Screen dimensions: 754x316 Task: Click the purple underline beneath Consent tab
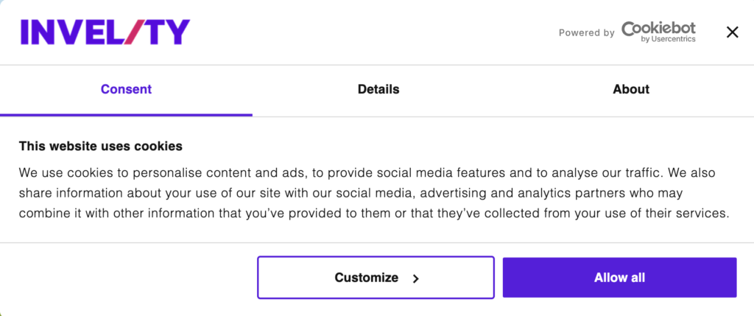click(126, 115)
